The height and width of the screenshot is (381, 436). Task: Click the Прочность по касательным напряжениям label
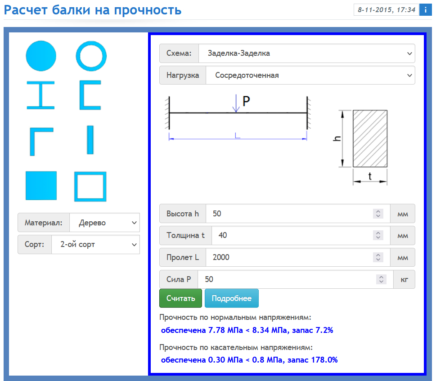pyautogui.click(x=236, y=347)
